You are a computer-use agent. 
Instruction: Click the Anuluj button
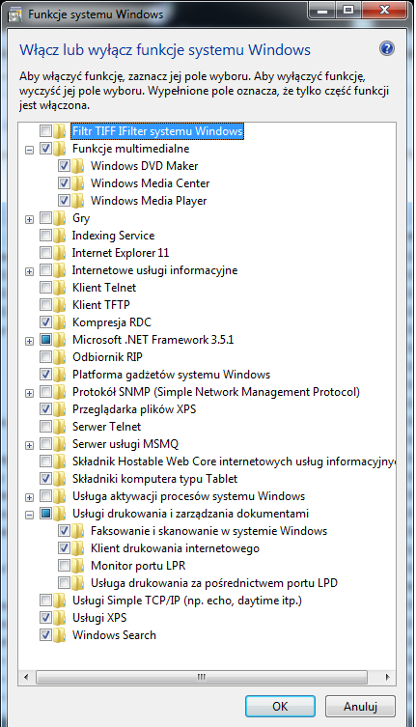click(360, 706)
